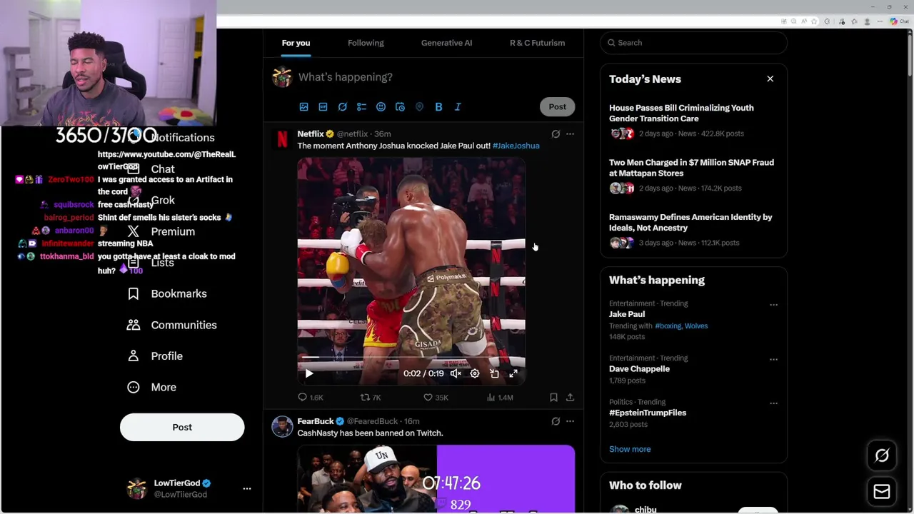Image resolution: width=914 pixels, height=514 pixels.
Task: Open Jake Paul trending topic
Action: coord(627,314)
